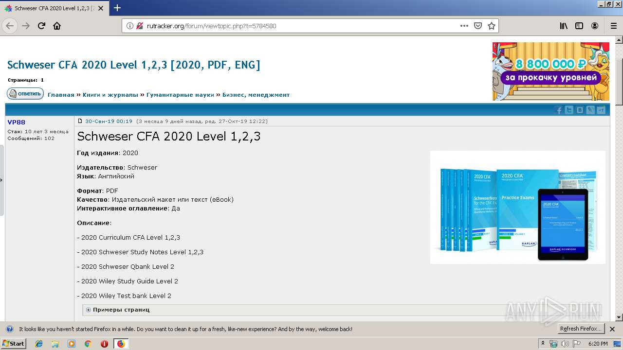Open the page actions three-dot menu
Viewport: 623px width, 350px height.
[464, 26]
